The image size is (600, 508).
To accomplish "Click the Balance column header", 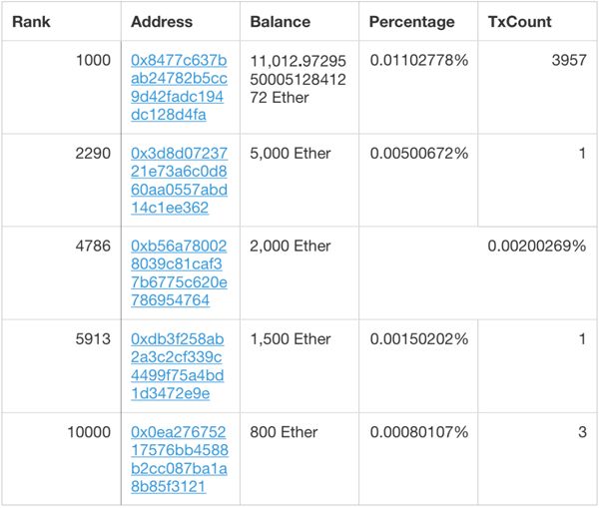I will tap(281, 22).
